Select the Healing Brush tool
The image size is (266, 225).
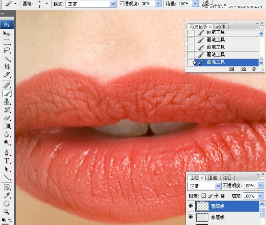(x=7, y=85)
